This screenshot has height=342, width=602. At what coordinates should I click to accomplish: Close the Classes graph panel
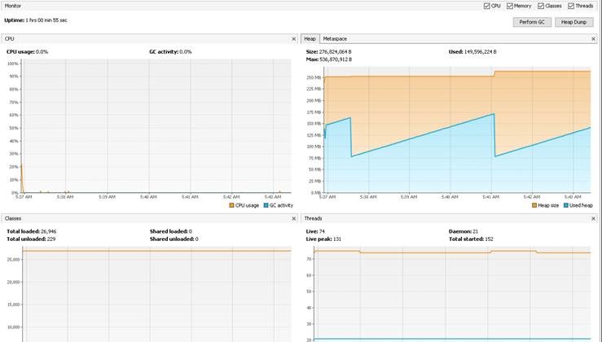point(294,218)
